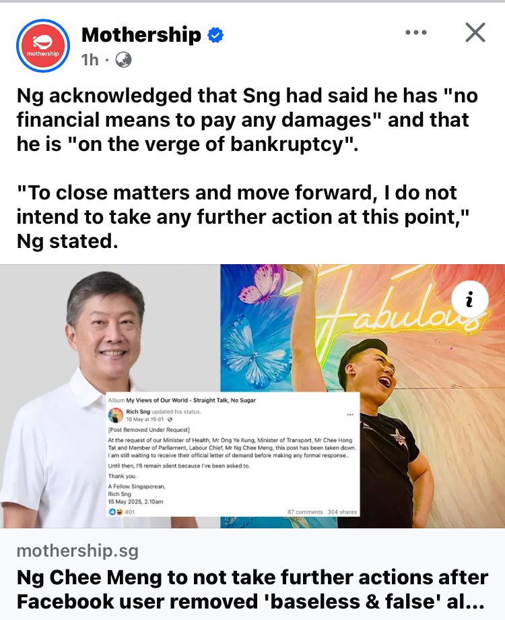Dismiss the post with the X icon
This screenshot has width=505, height=620.
475,32
